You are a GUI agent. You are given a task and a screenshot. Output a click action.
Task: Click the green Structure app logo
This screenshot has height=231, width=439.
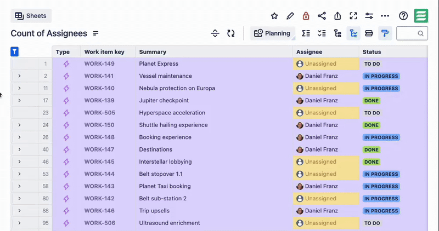coord(421,16)
